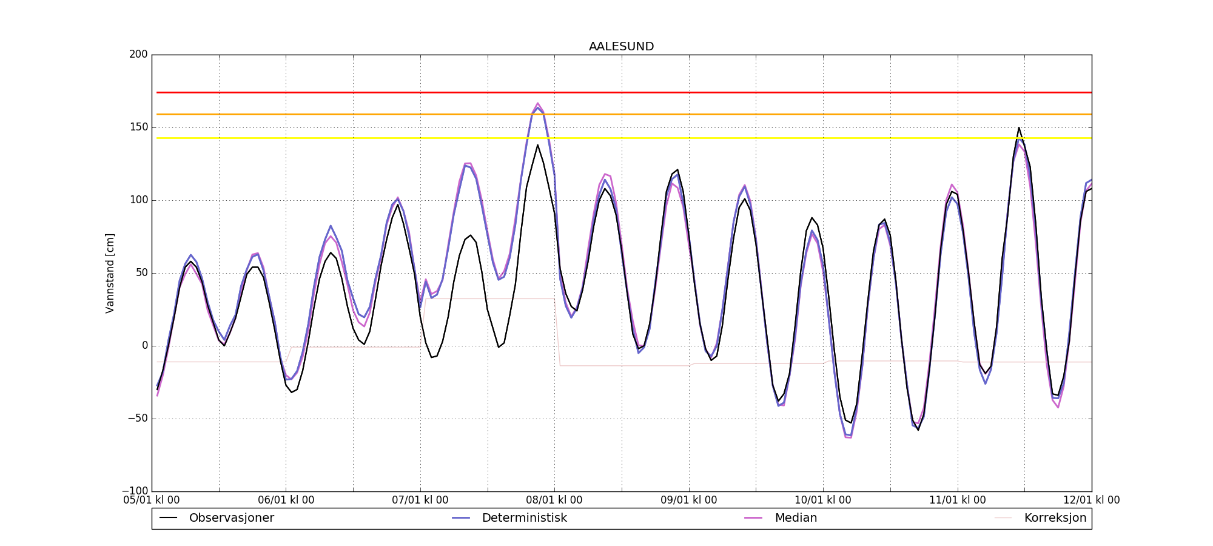Click the faint pink Korreksjon legend swatch
The image size is (1213, 546).
point(1003,518)
